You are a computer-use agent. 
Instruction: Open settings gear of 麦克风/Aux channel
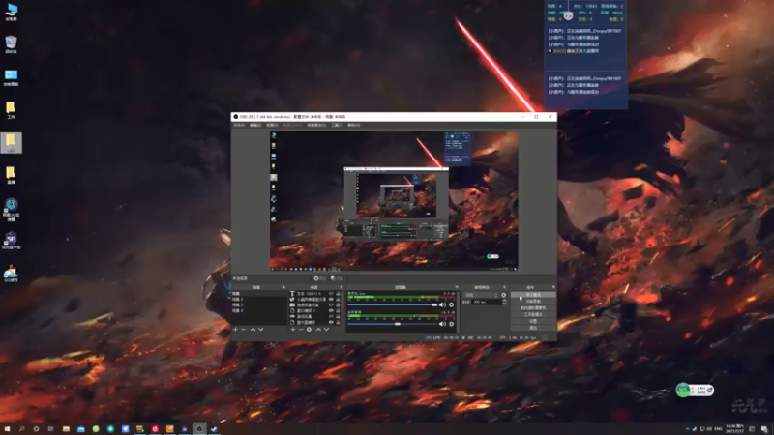click(x=451, y=304)
